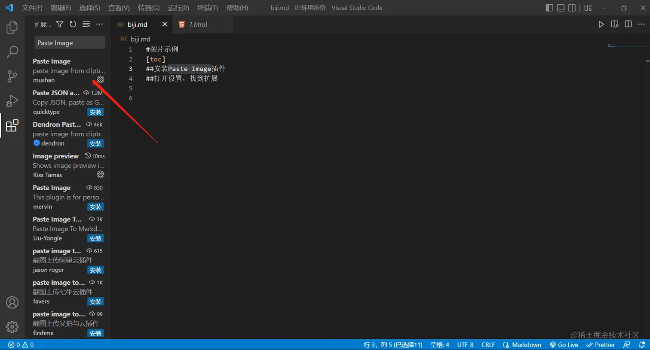
Task: Install the extension by Liu-Yongle
Action: point(95,238)
